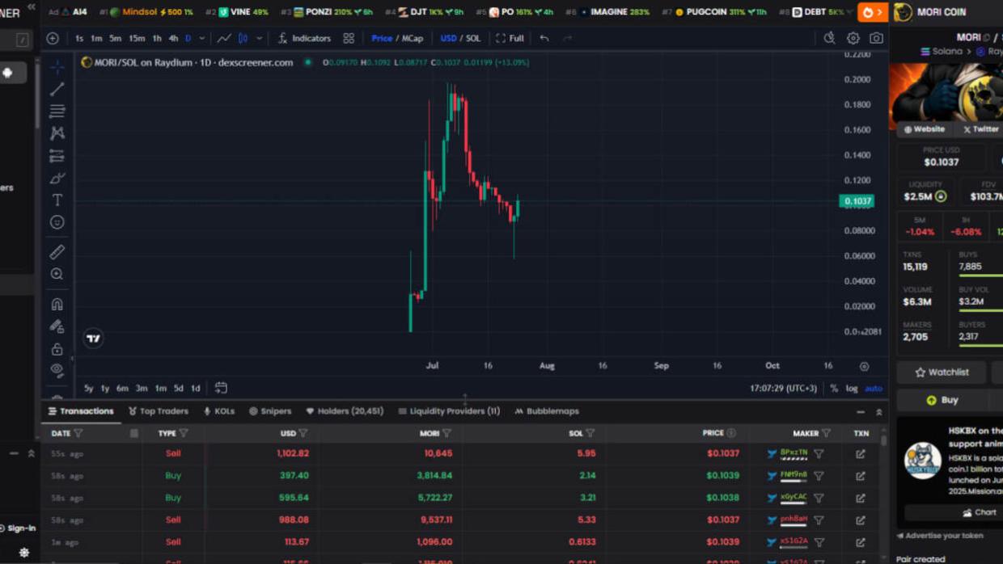Open the price column info icon
This screenshot has height=564, width=1003.
(x=731, y=433)
